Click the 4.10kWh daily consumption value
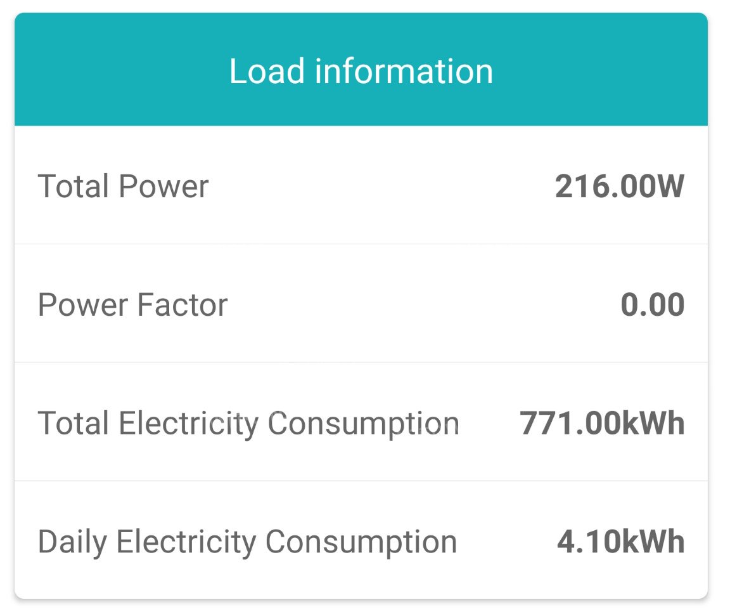This screenshot has height=614, width=730. point(621,542)
